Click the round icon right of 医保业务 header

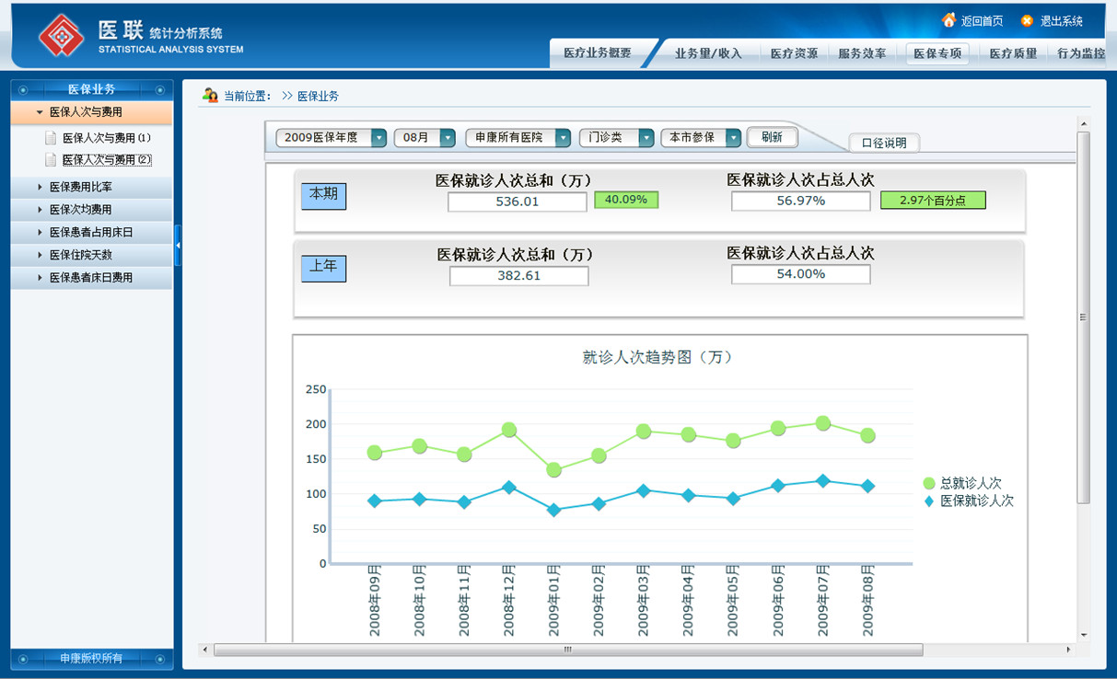[160, 90]
